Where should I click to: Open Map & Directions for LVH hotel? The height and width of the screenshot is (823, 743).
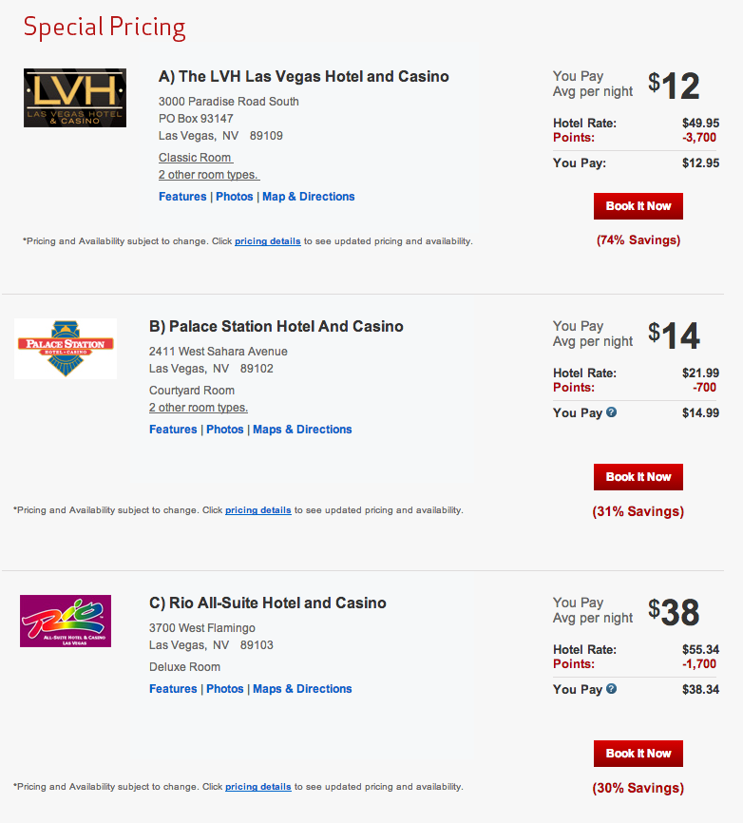(309, 197)
